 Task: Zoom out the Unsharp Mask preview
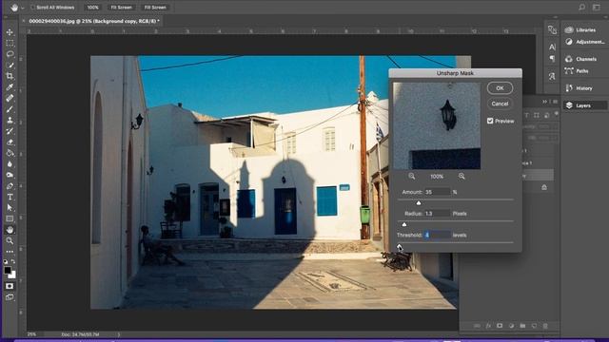[x=412, y=176]
